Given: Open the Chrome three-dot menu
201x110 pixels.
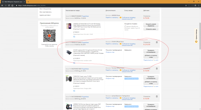Looking at the screenshot, I should tap(199, 6).
